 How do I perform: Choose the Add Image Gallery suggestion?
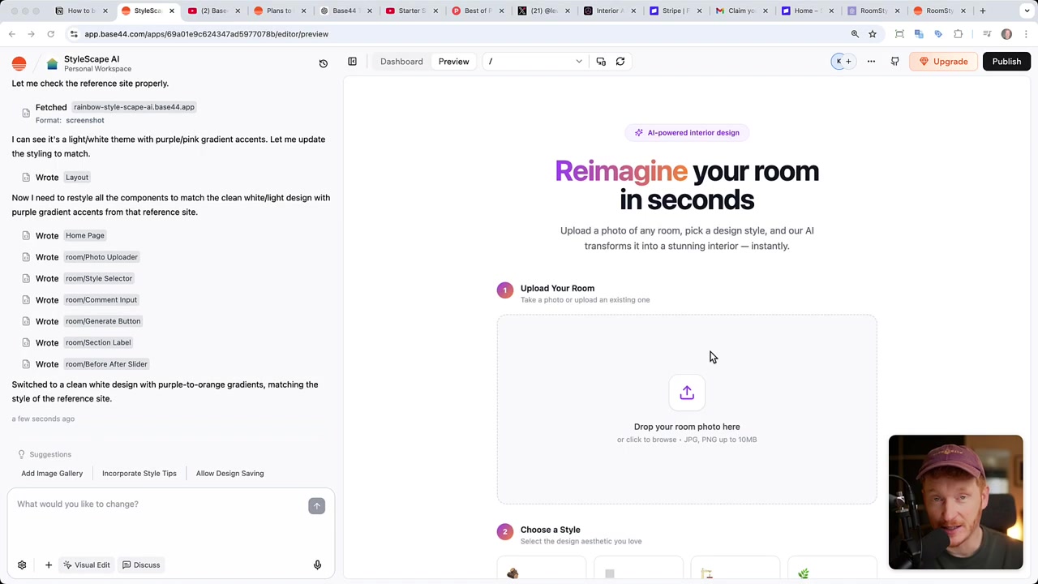point(52,474)
